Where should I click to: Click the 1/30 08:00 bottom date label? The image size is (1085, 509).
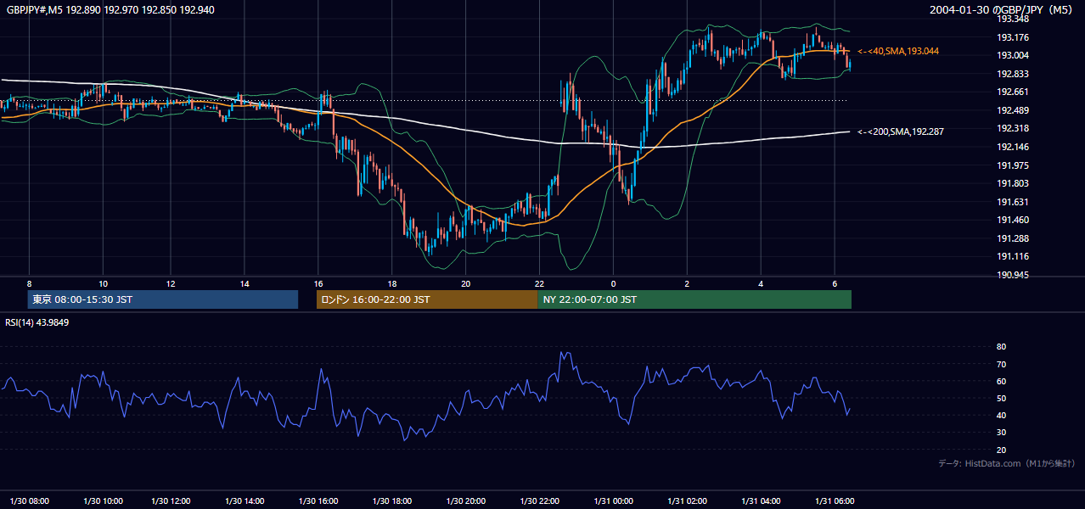(x=29, y=501)
